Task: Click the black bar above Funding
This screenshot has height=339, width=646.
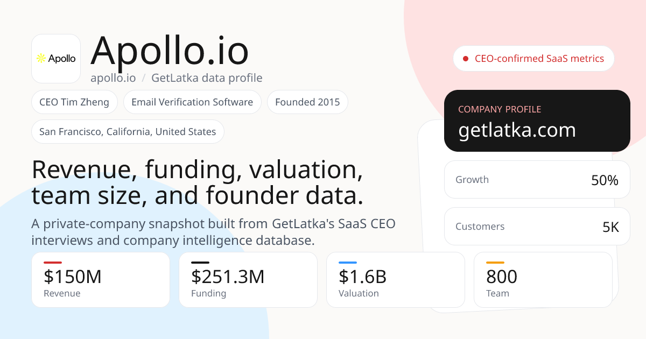Action: tap(200, 263)
